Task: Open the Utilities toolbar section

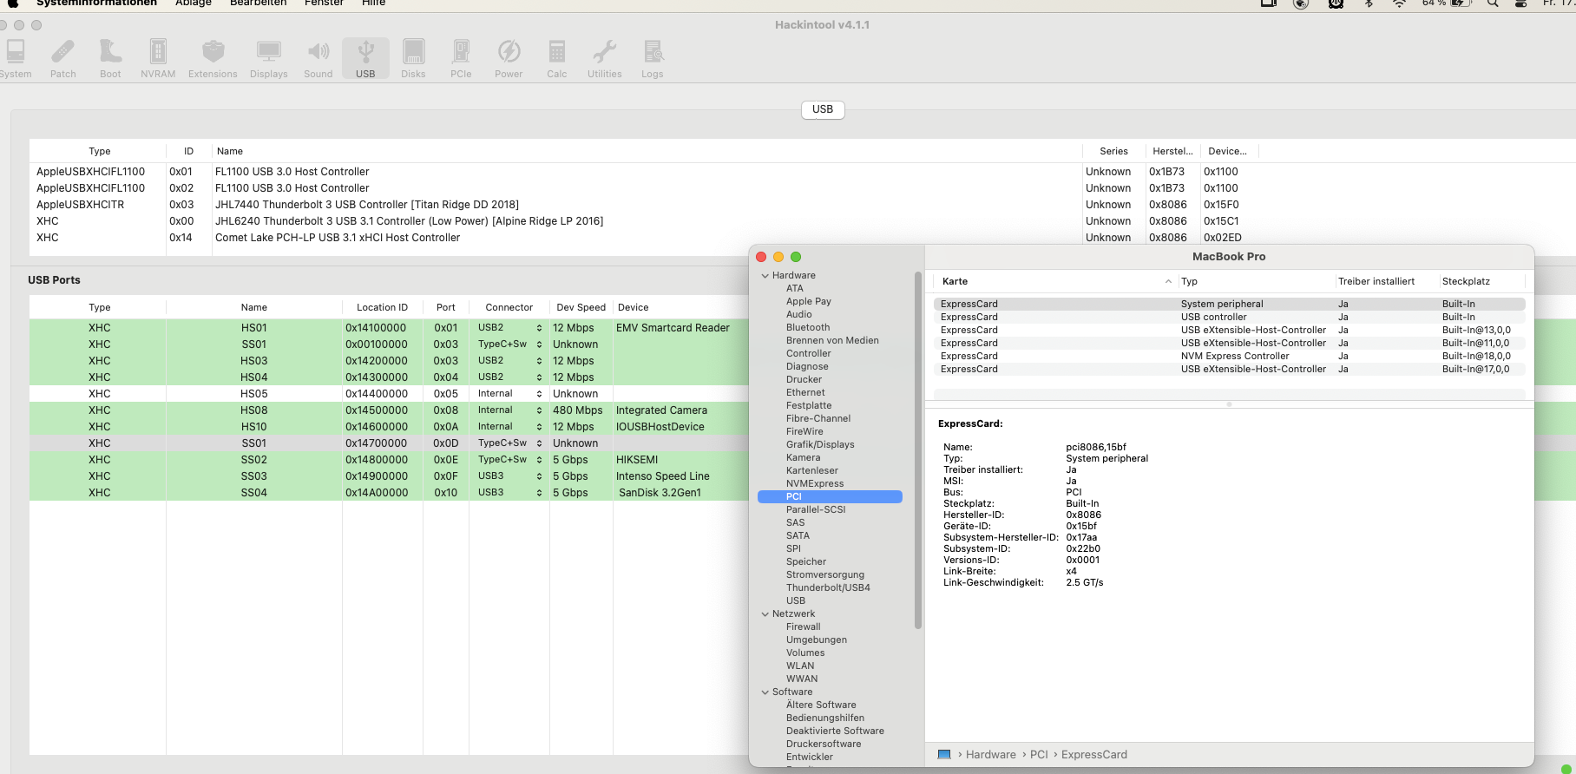Action: click(604, 59)
